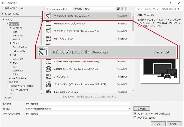The image size is (184, 127).
Task: Click the template list scroll up arrow
Action: click(133, 14)
